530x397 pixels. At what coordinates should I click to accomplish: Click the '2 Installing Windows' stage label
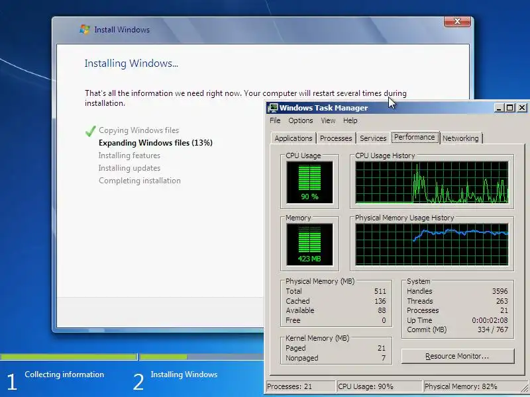[x=175, y=380]
